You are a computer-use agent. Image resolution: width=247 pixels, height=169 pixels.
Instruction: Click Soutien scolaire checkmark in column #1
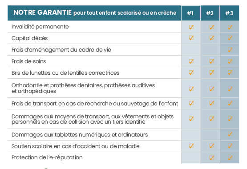(x=191, y=146)
